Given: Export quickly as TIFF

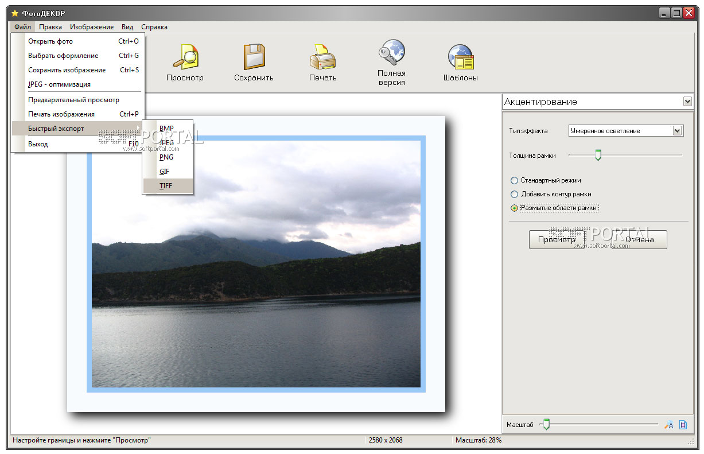Looking at the screenshot, I should click(x=168, y=186).
